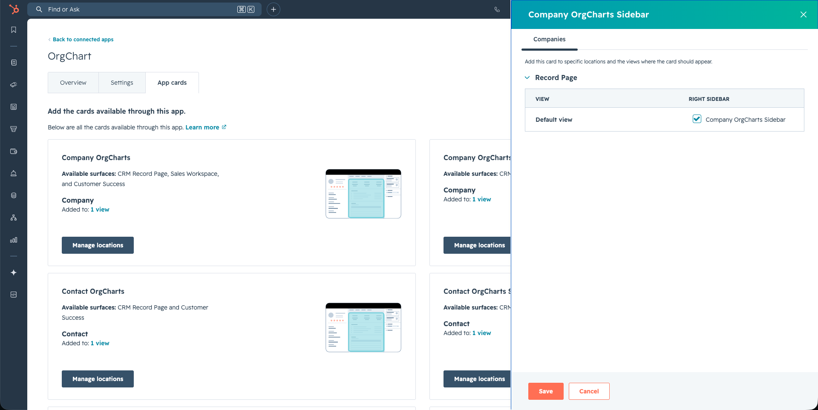Select the App cards tab
Screen dimensions: 818x410
(172, 83)
